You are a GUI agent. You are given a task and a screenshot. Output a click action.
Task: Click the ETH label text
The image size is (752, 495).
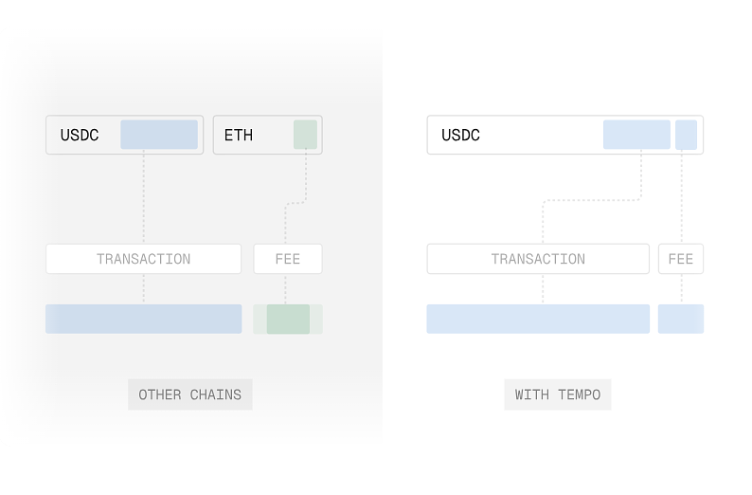point(239,136)
